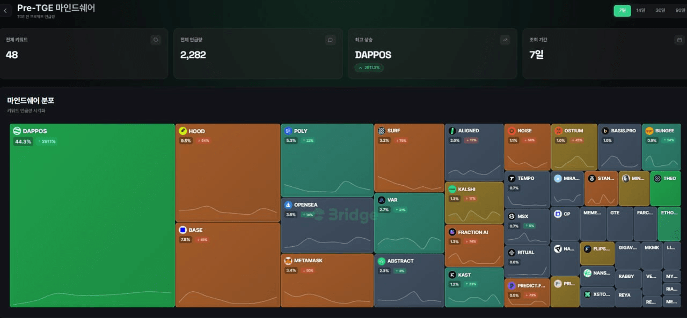Viewport: 687px width, 318px height.
Task: Select the SURF 70% change badge
Action: tap(401, 141)
